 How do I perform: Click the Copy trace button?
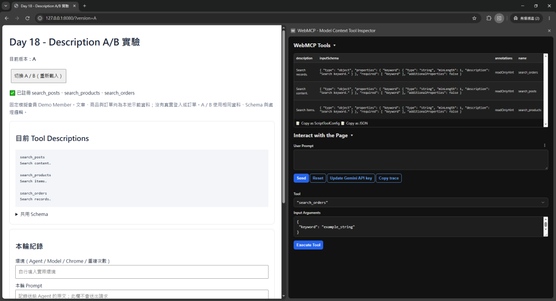389,178
